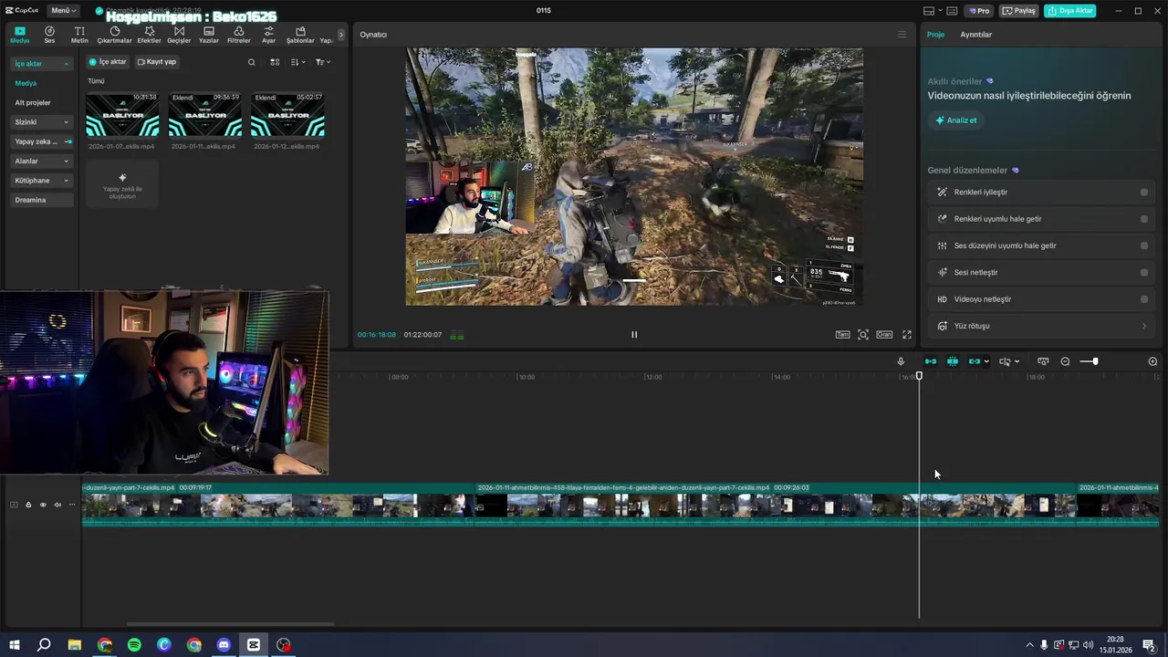Open the media sort dropdown
The height and width of the screenshot is (657, 1168).
point(298,62)
